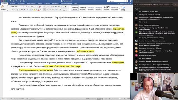Viewport: 178px width, 100px height.
Task: Collapse the ribbon with the chevron
Action: (130, 3)
